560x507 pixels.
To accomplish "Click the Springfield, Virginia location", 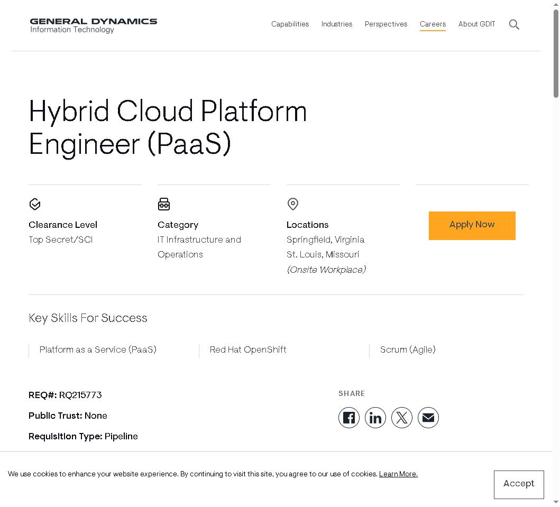I will tap(325, 239).
